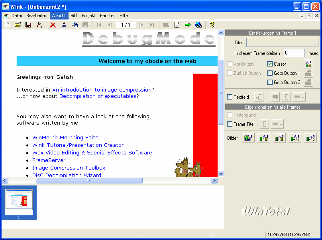Click the paste clipboard icon

pos(85,25)
